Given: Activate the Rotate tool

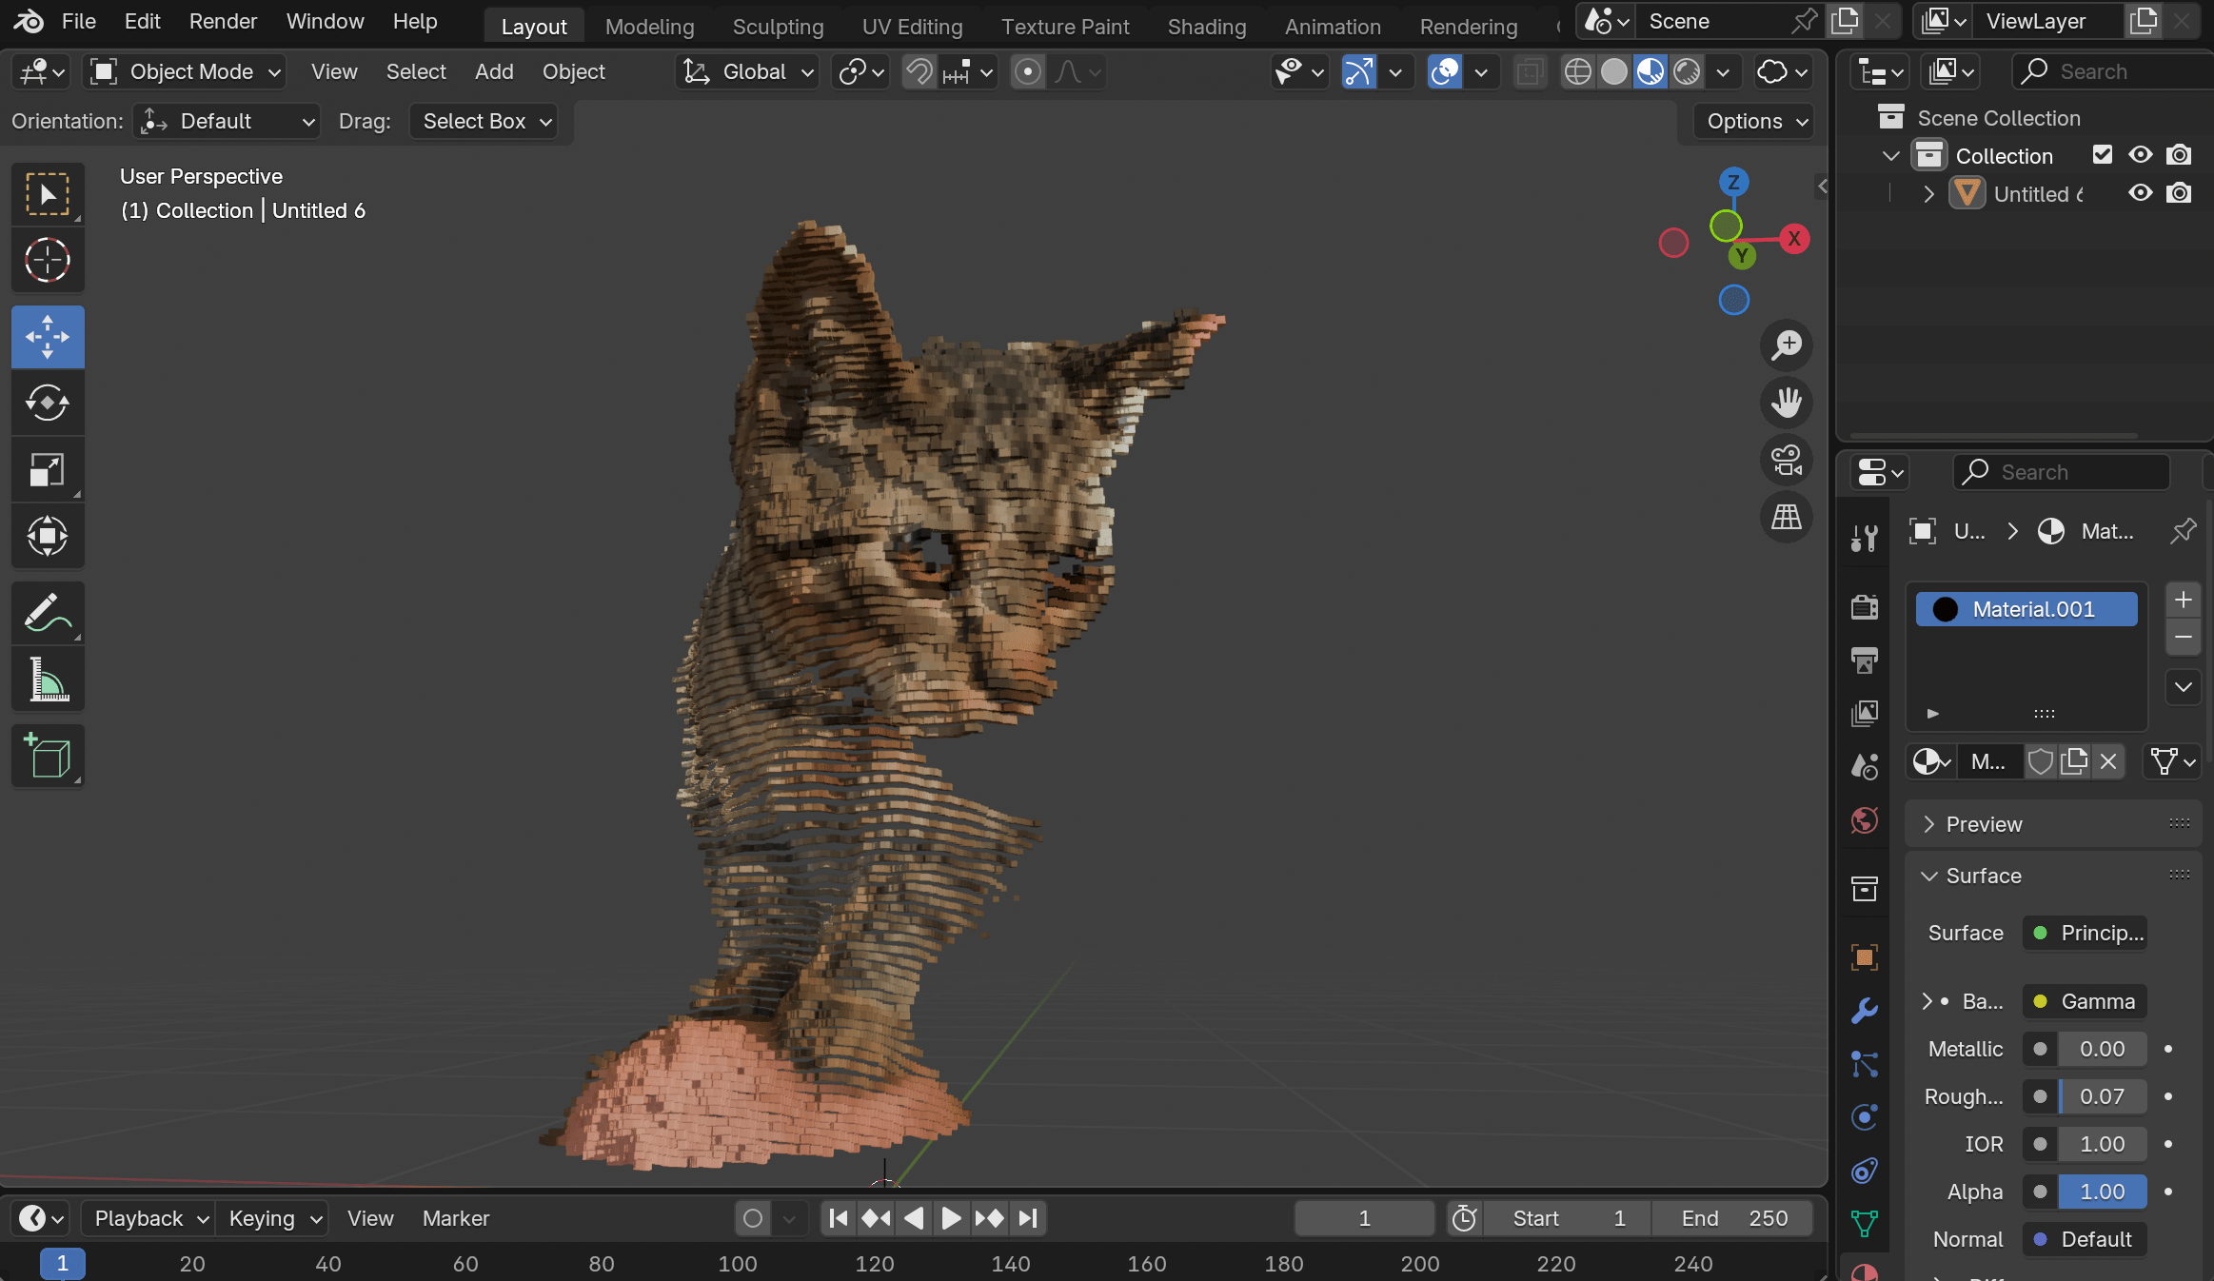Looking at the screenshot, I should pyautogui.click(x=48, y=404).
